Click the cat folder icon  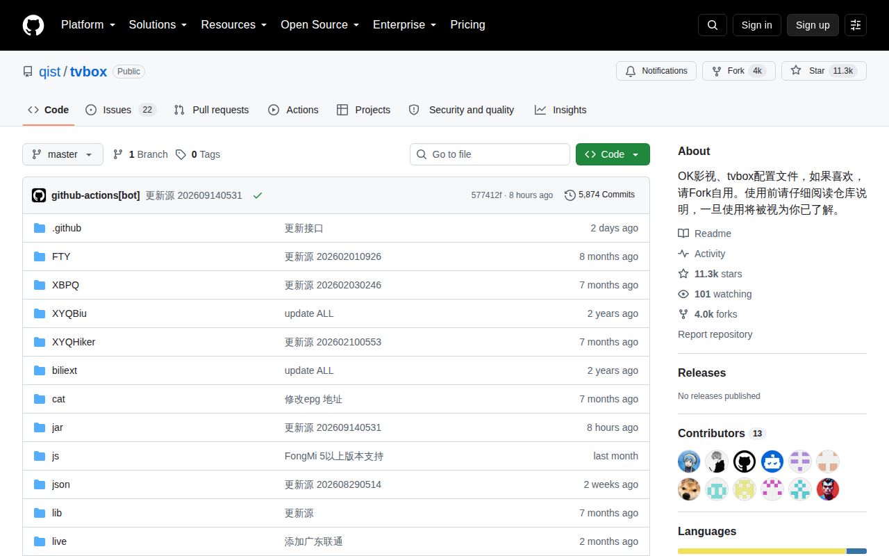(x=40, y=399)
